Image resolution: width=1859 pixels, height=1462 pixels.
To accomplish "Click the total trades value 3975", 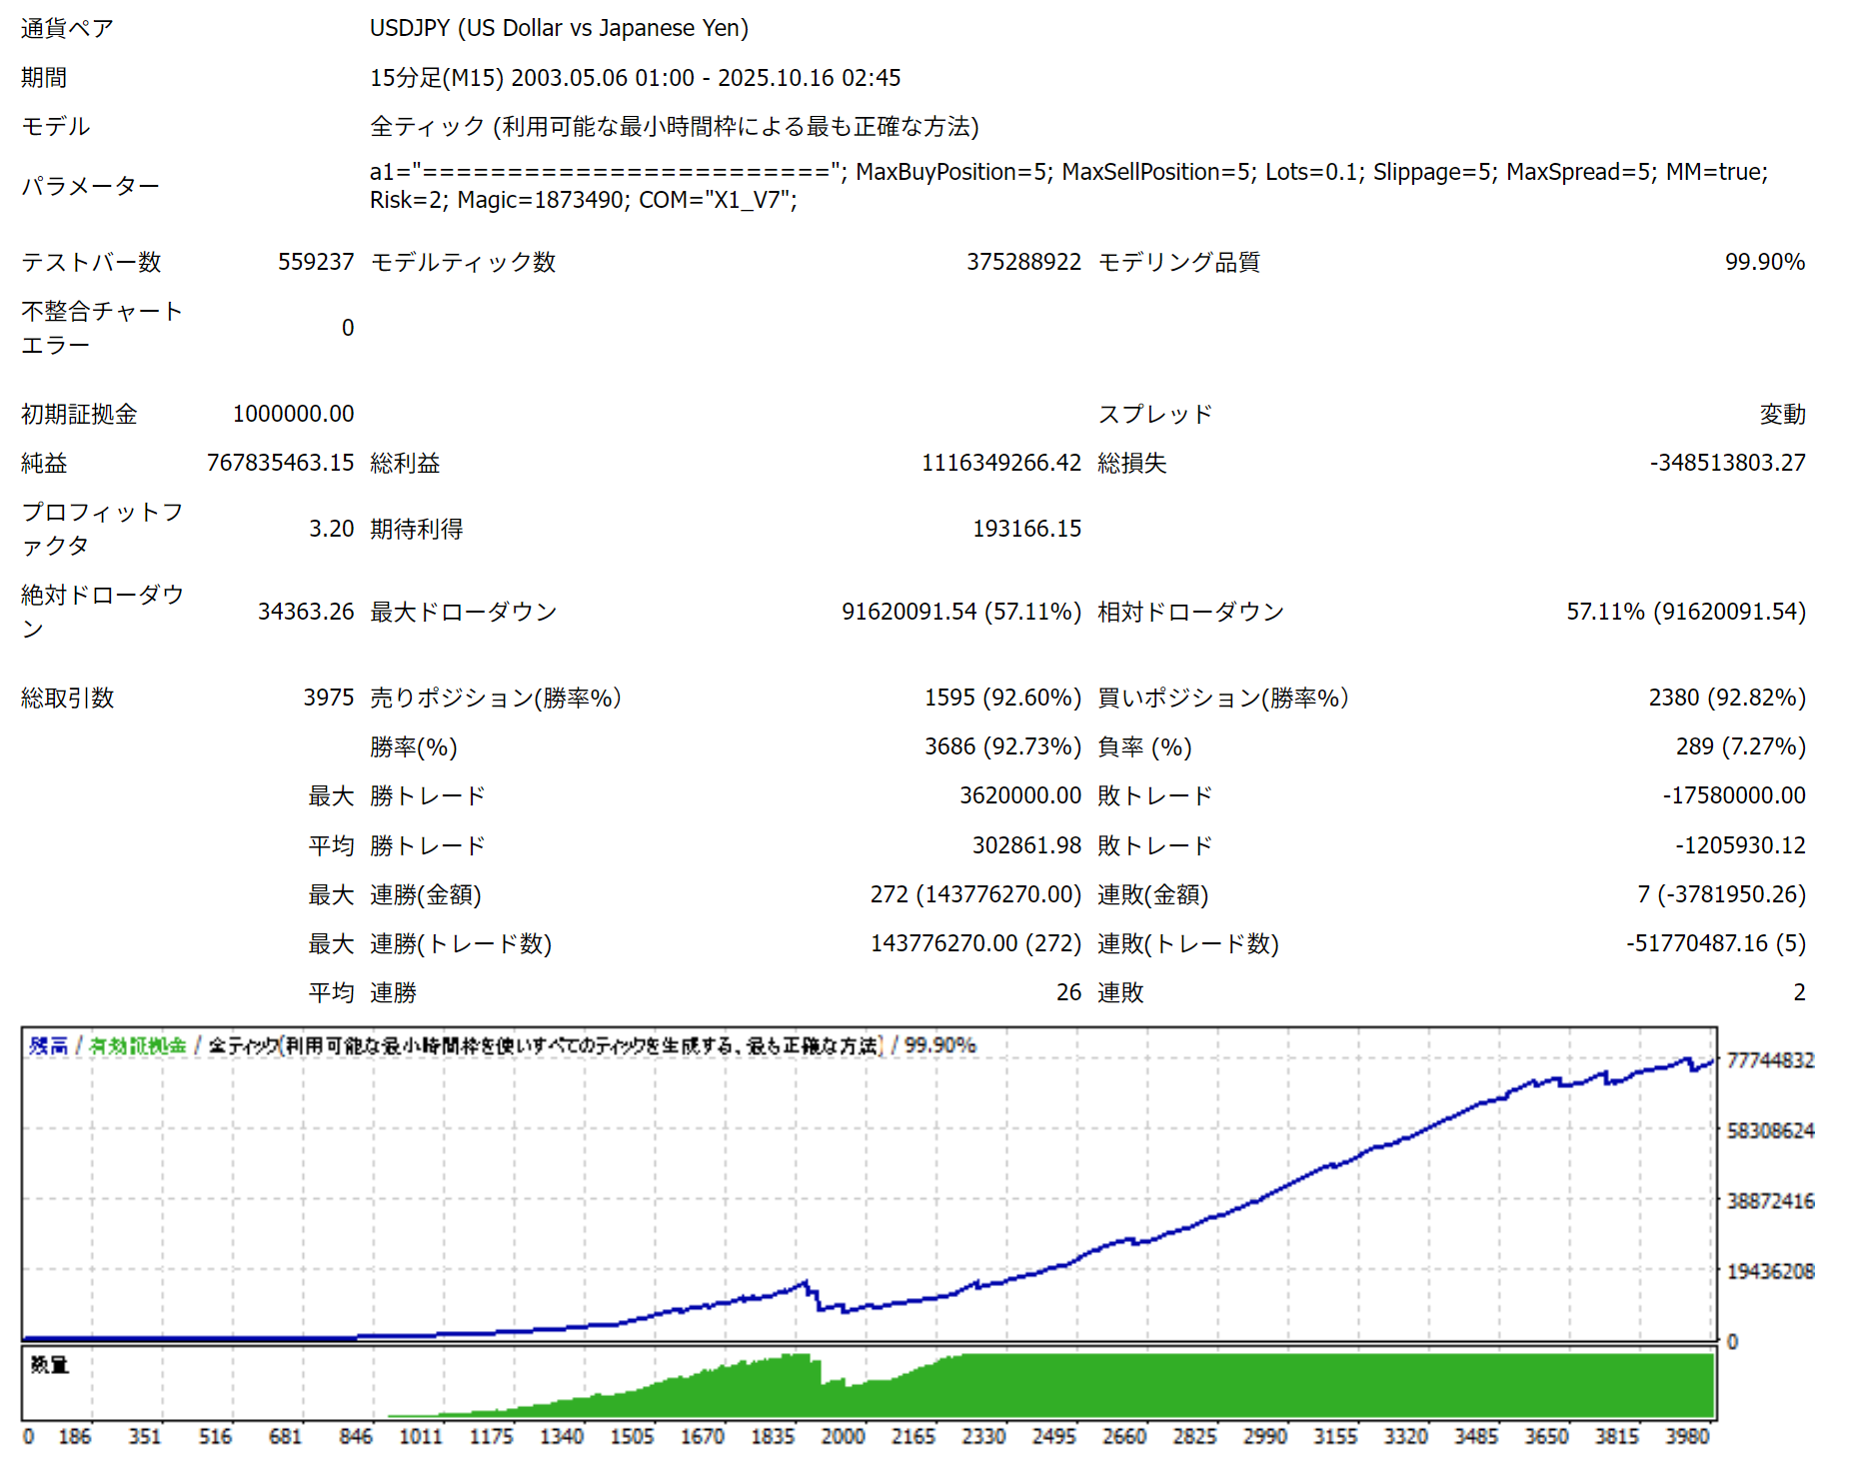I will 329,698.
